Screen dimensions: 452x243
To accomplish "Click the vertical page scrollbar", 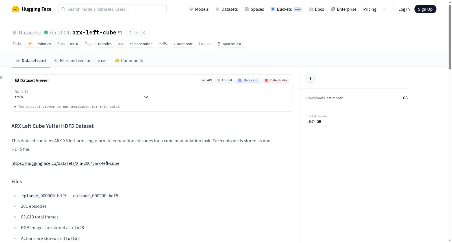I will click(450, 37).
